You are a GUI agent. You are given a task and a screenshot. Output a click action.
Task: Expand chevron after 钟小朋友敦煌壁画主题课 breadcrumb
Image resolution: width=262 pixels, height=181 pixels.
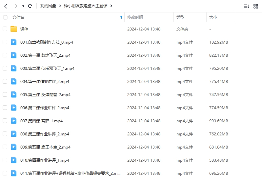[x=111, y=6]
